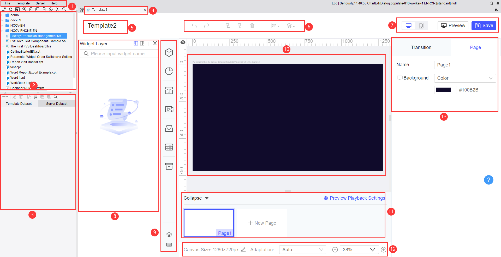Click the delete icon in the top toolbar
This screenshot has width=501, height=257.
(x=31, y=9)
